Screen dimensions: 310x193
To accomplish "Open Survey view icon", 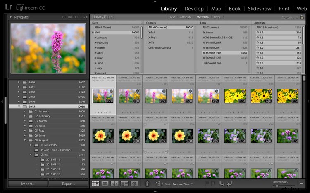I will coord(124,184).
